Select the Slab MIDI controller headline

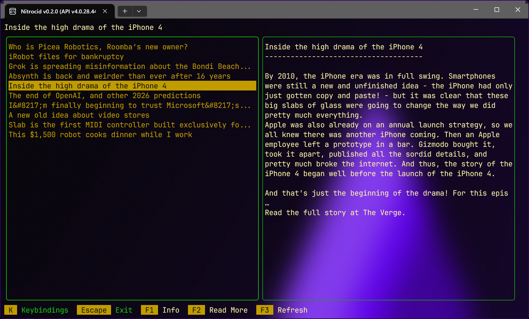tap(129, 125)
